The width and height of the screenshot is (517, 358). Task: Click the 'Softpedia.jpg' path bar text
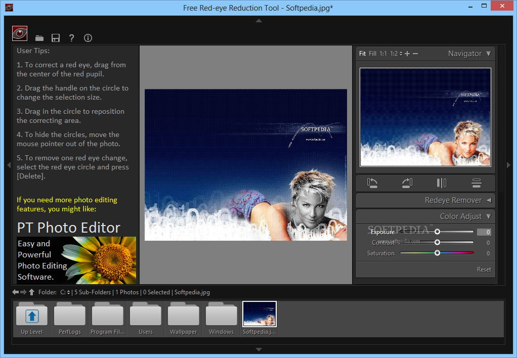click(192, 292)
